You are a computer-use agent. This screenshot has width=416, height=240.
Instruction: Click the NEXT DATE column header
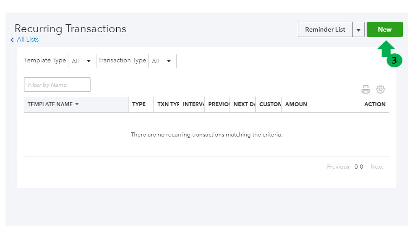pos(244,104)
